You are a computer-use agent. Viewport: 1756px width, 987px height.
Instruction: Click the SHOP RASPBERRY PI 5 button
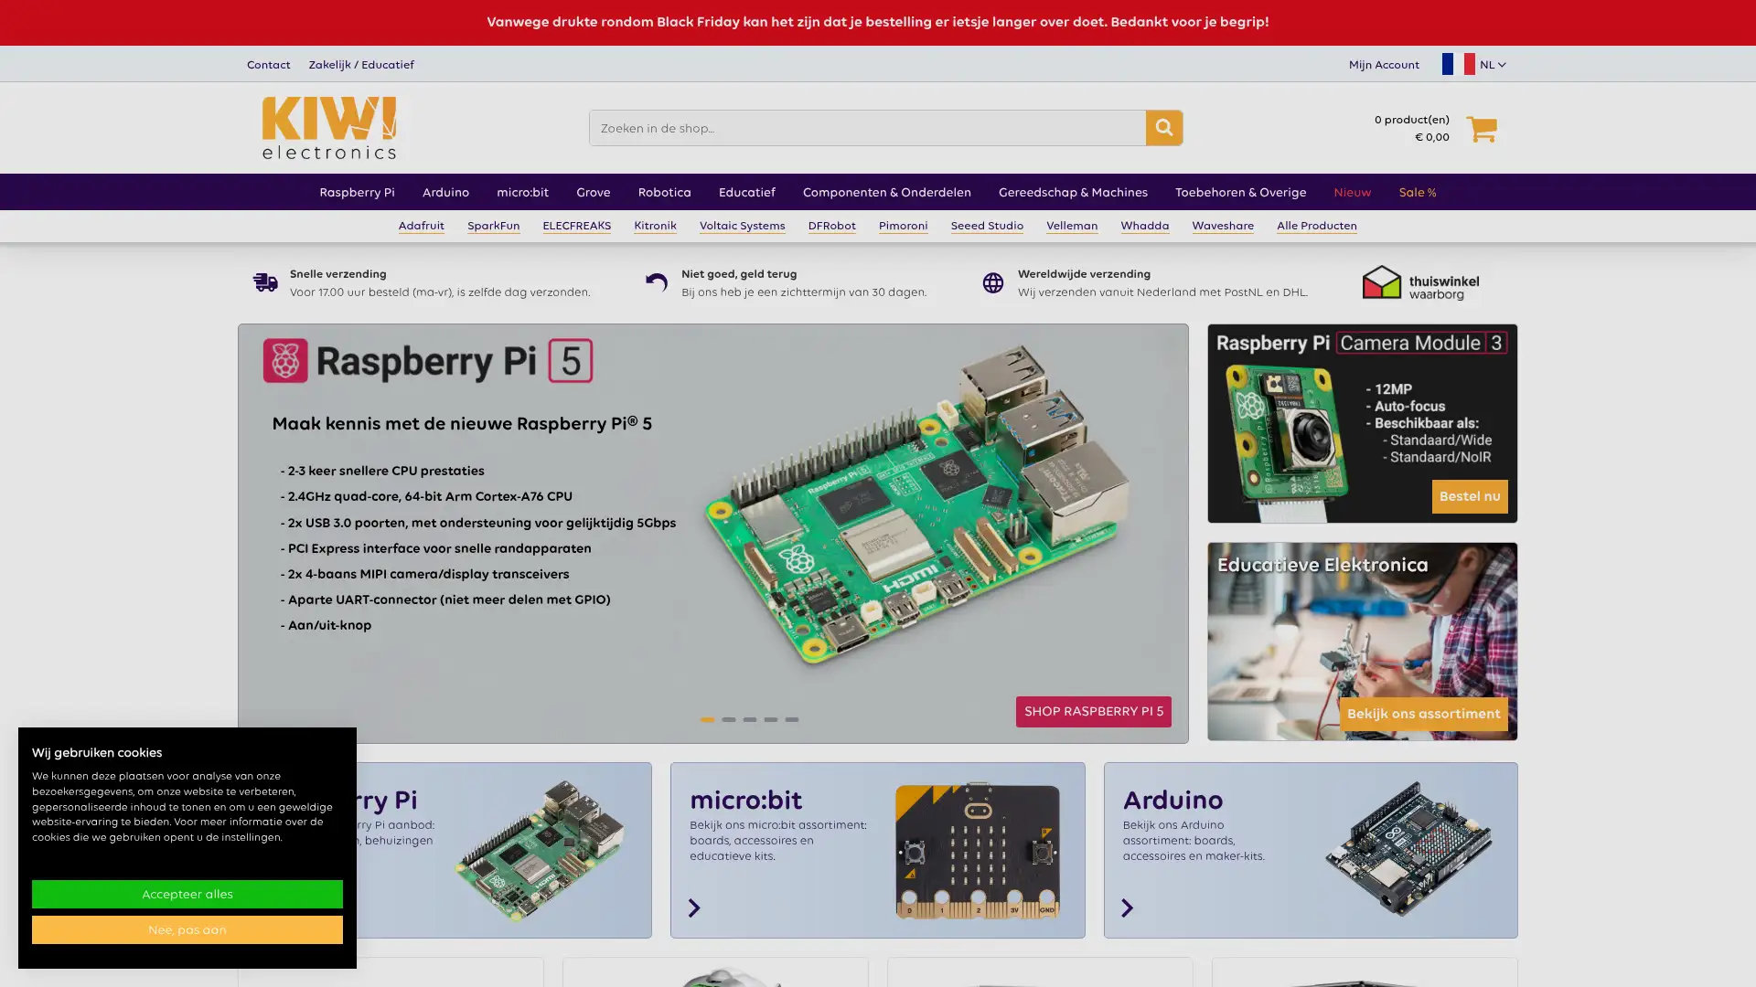(1093, 710)
